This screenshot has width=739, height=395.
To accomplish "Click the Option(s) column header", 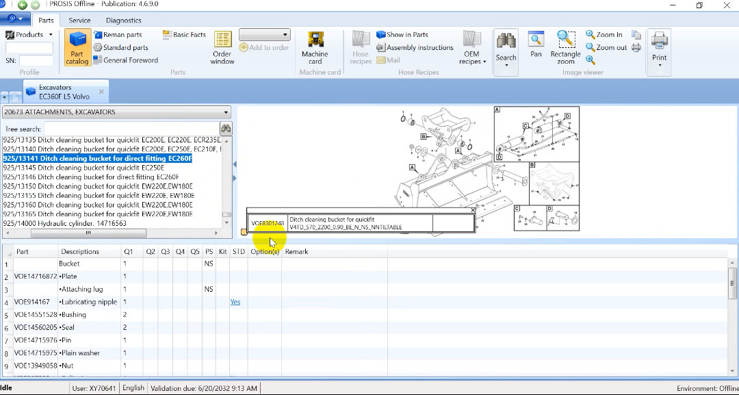I will pos(265,252).
